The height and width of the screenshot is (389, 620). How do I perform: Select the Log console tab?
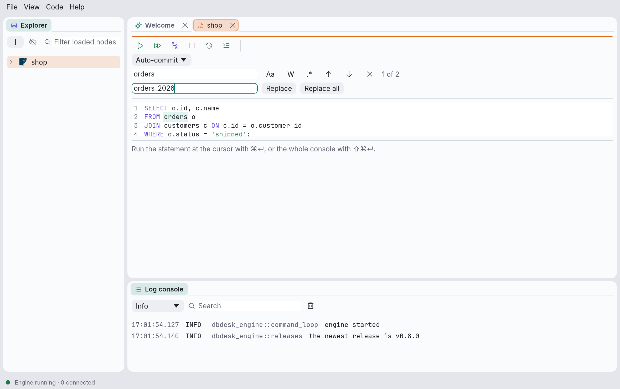(x=159, y=289)
